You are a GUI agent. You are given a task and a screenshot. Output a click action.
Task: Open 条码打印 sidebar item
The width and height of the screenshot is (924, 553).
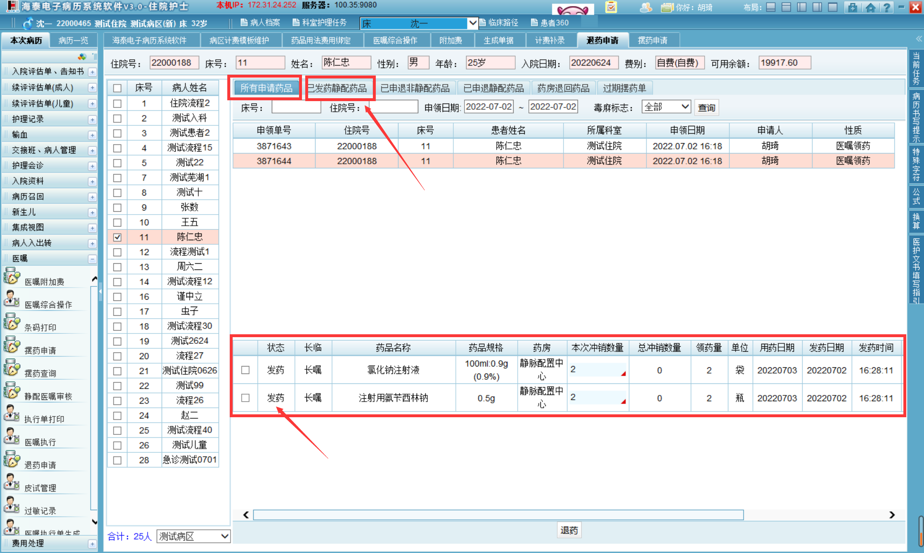tap(40, 327)
